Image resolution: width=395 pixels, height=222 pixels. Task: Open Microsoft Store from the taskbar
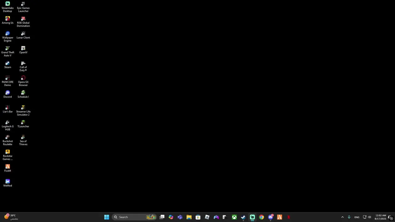point(198,217)
